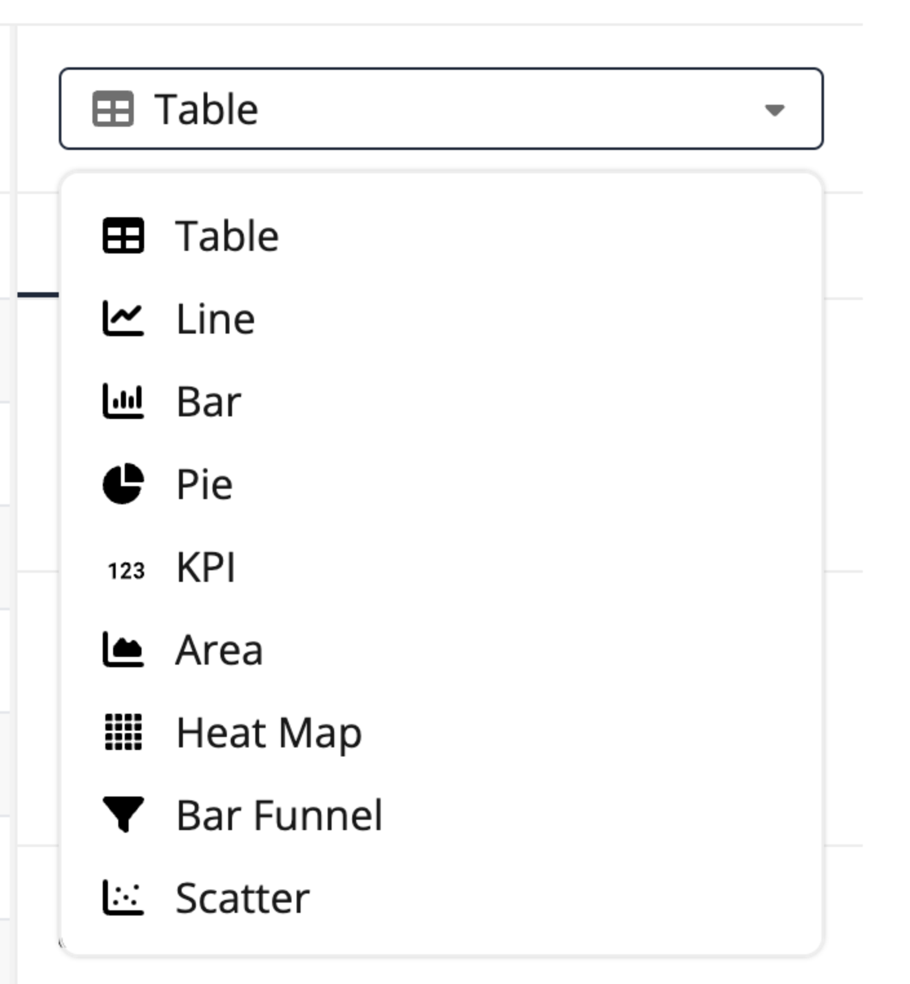Click the 123 KPI icon
Image resolution: width=910 pixels, height=984 pixels.
126,571
